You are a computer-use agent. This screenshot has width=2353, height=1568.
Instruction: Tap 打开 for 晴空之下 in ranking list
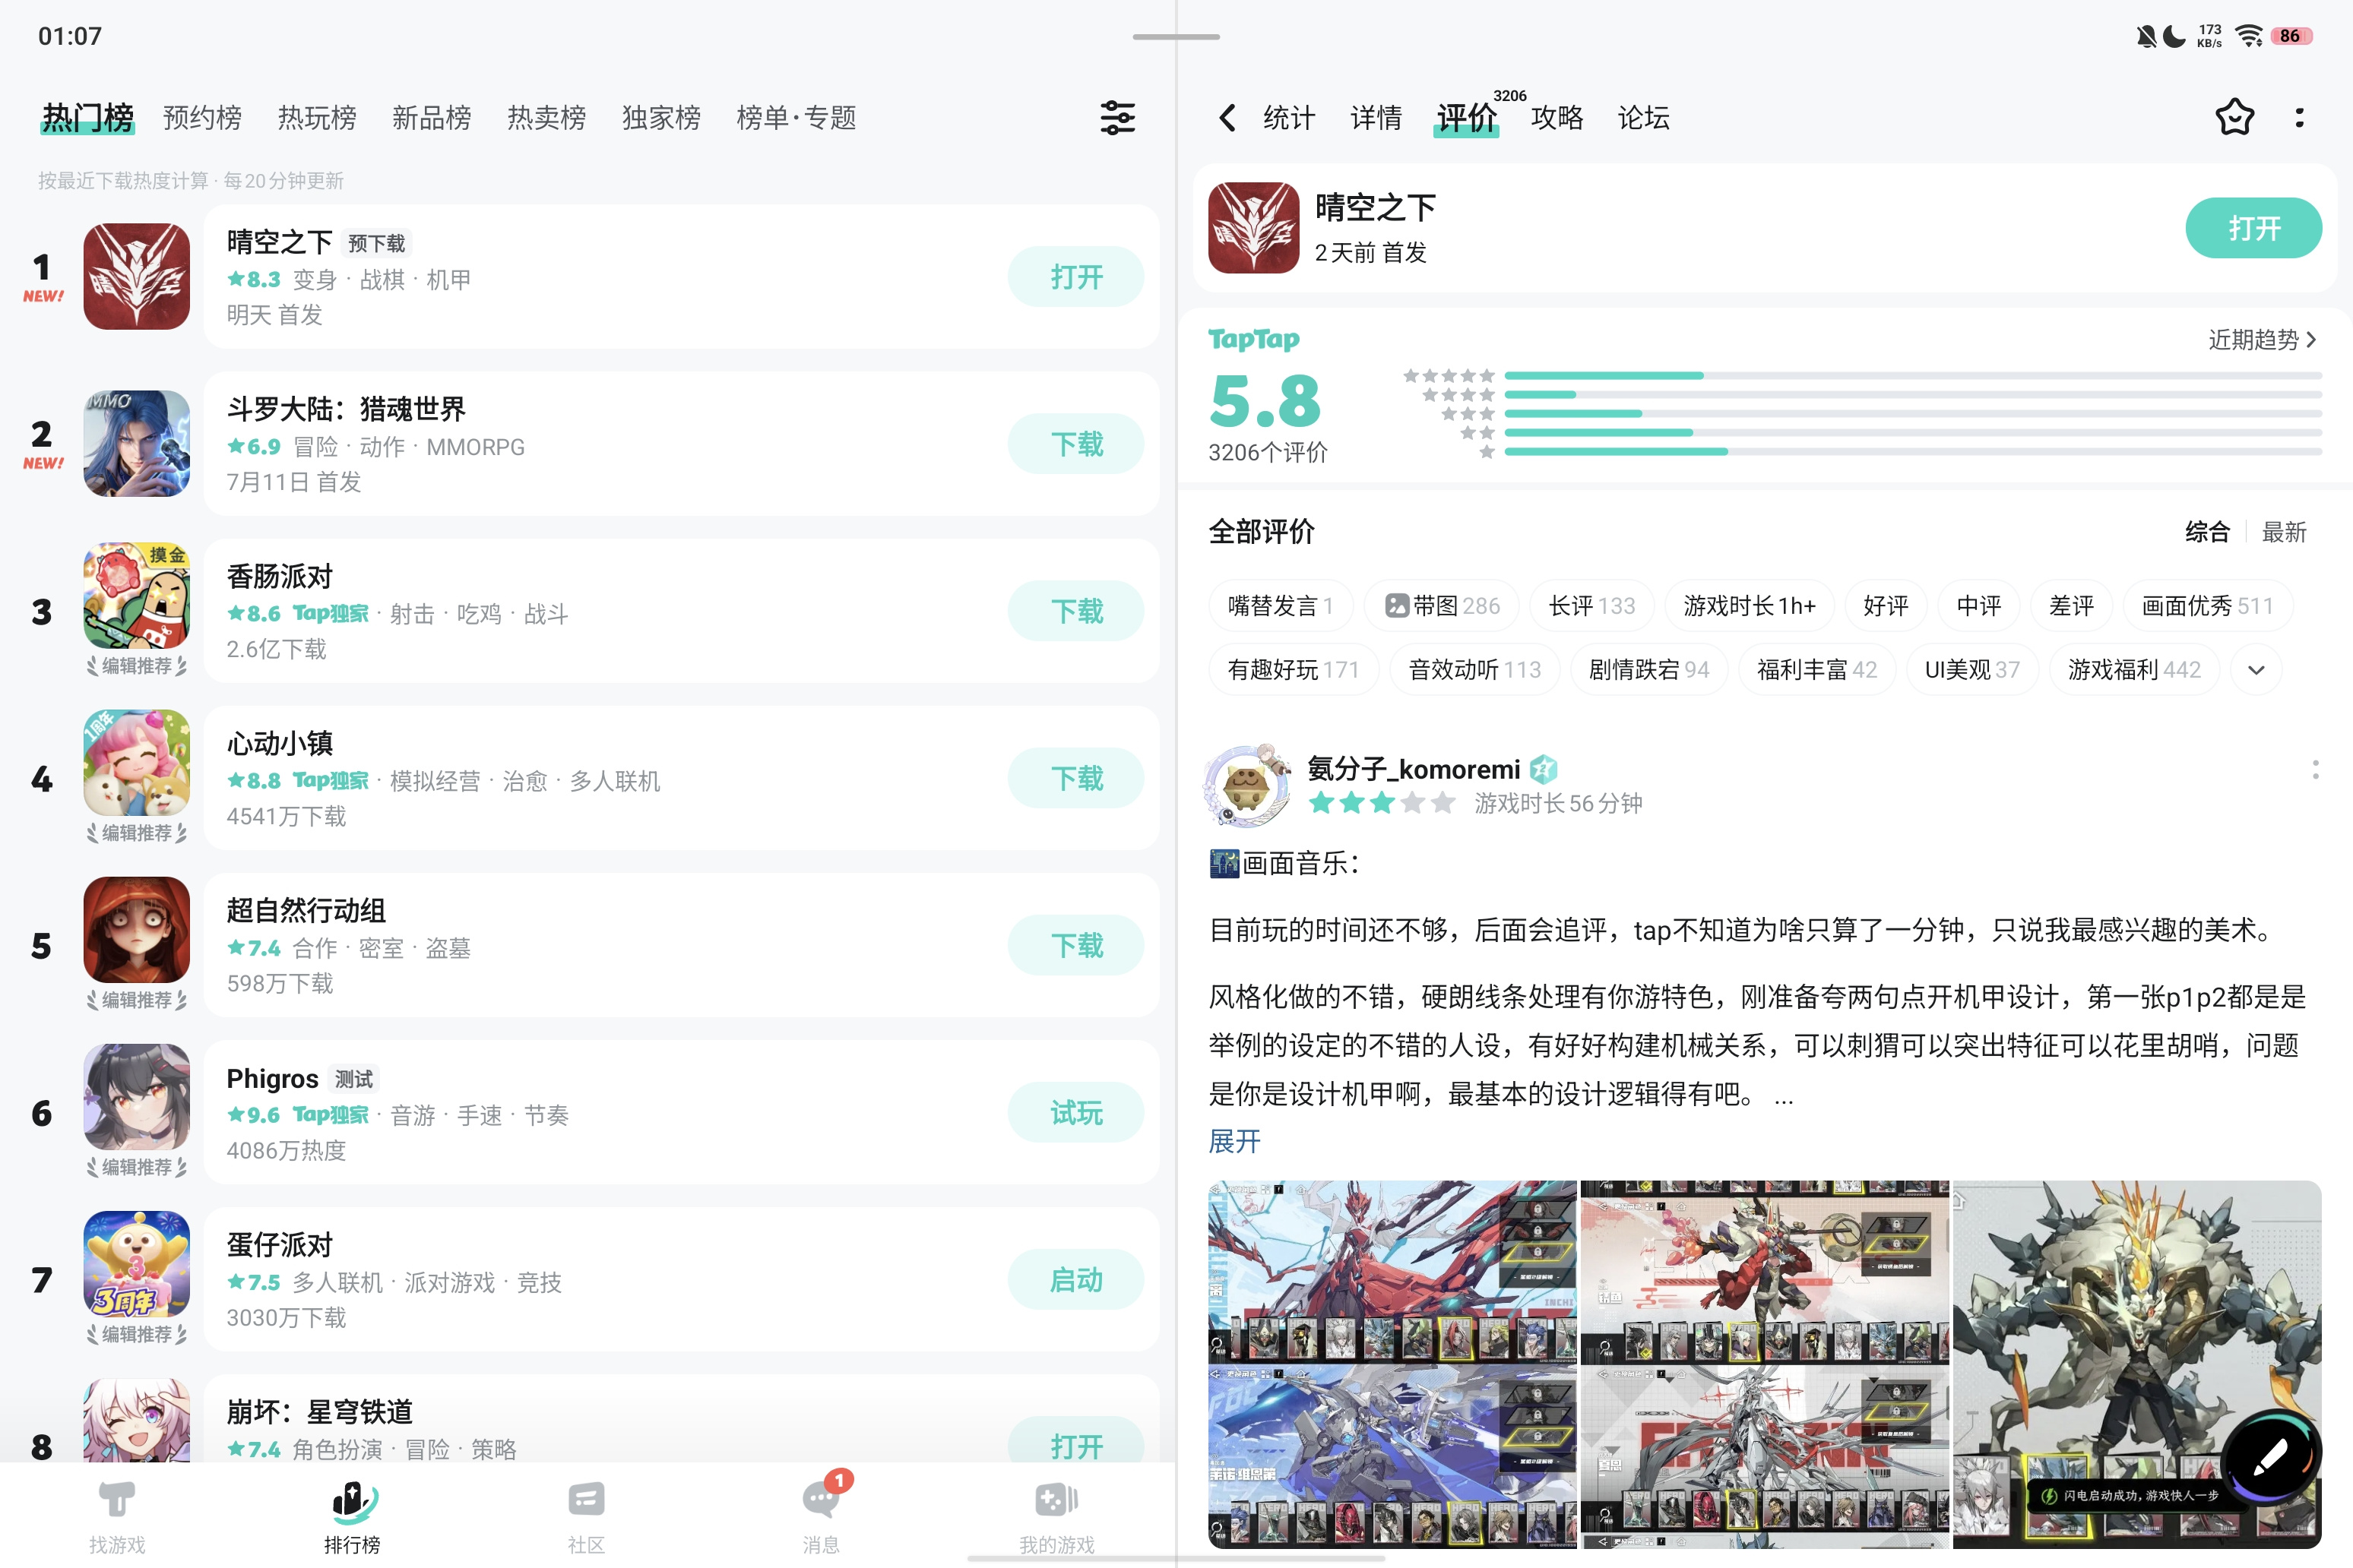(1075, 277)
